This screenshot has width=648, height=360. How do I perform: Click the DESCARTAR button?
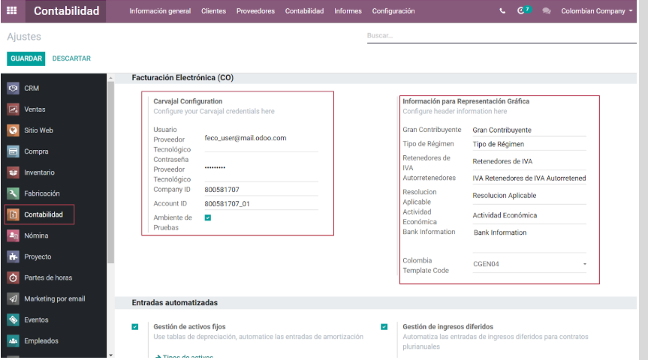coord(71,58)
